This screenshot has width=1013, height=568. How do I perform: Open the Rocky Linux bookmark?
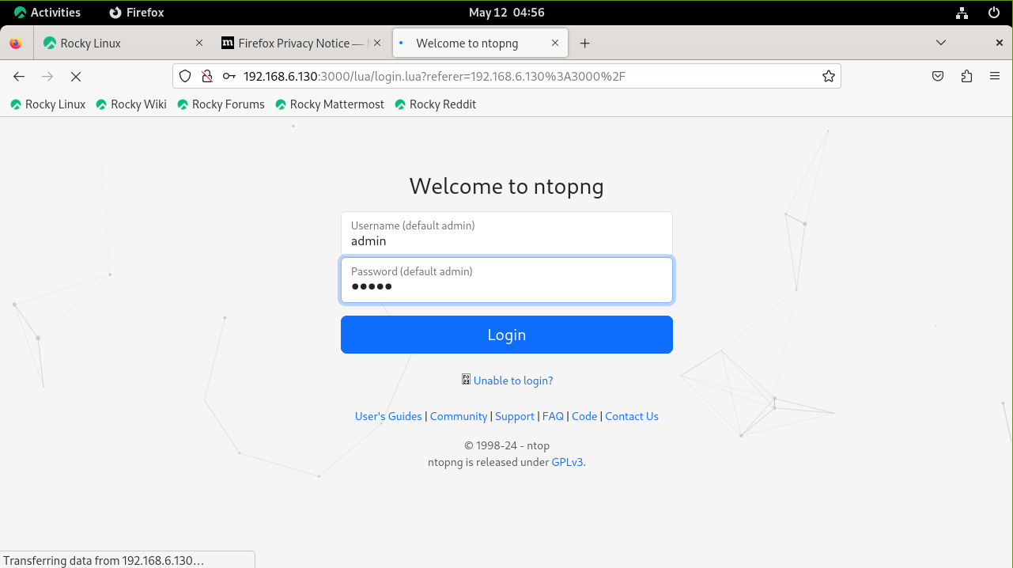(47, 104)
